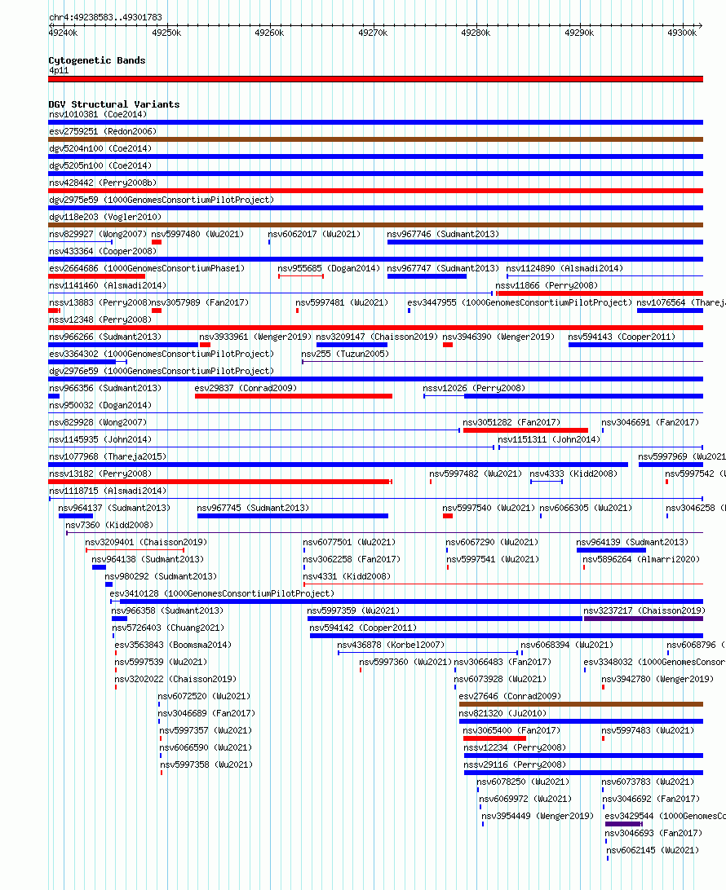Open nsv3209147 (Chaisson2019) label

(x=377, y=337)
